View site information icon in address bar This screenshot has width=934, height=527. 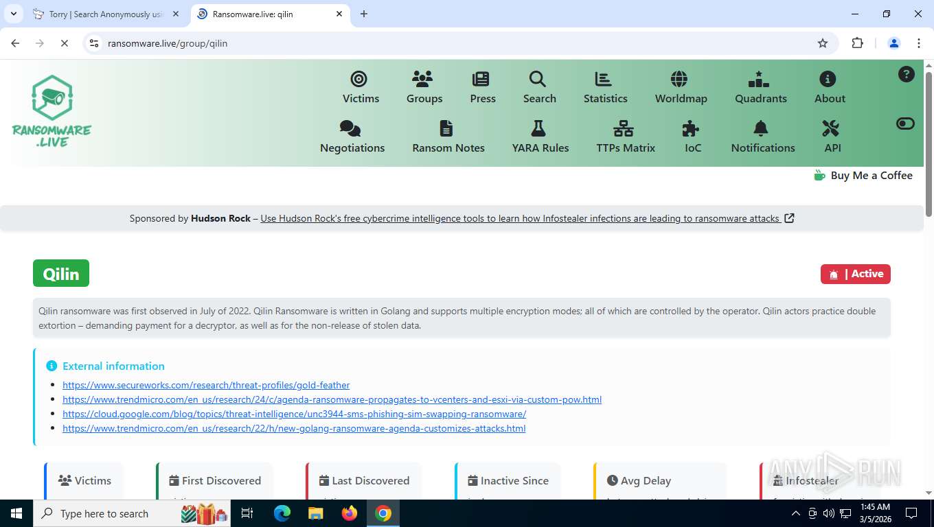click(95, 43)
